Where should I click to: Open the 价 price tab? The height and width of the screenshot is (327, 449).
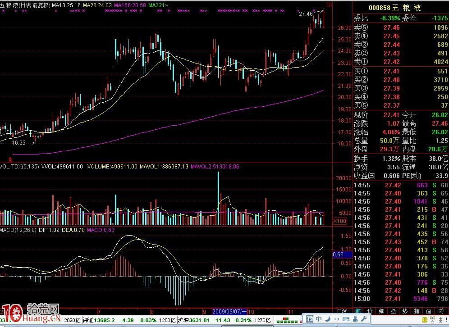(370, 311)
